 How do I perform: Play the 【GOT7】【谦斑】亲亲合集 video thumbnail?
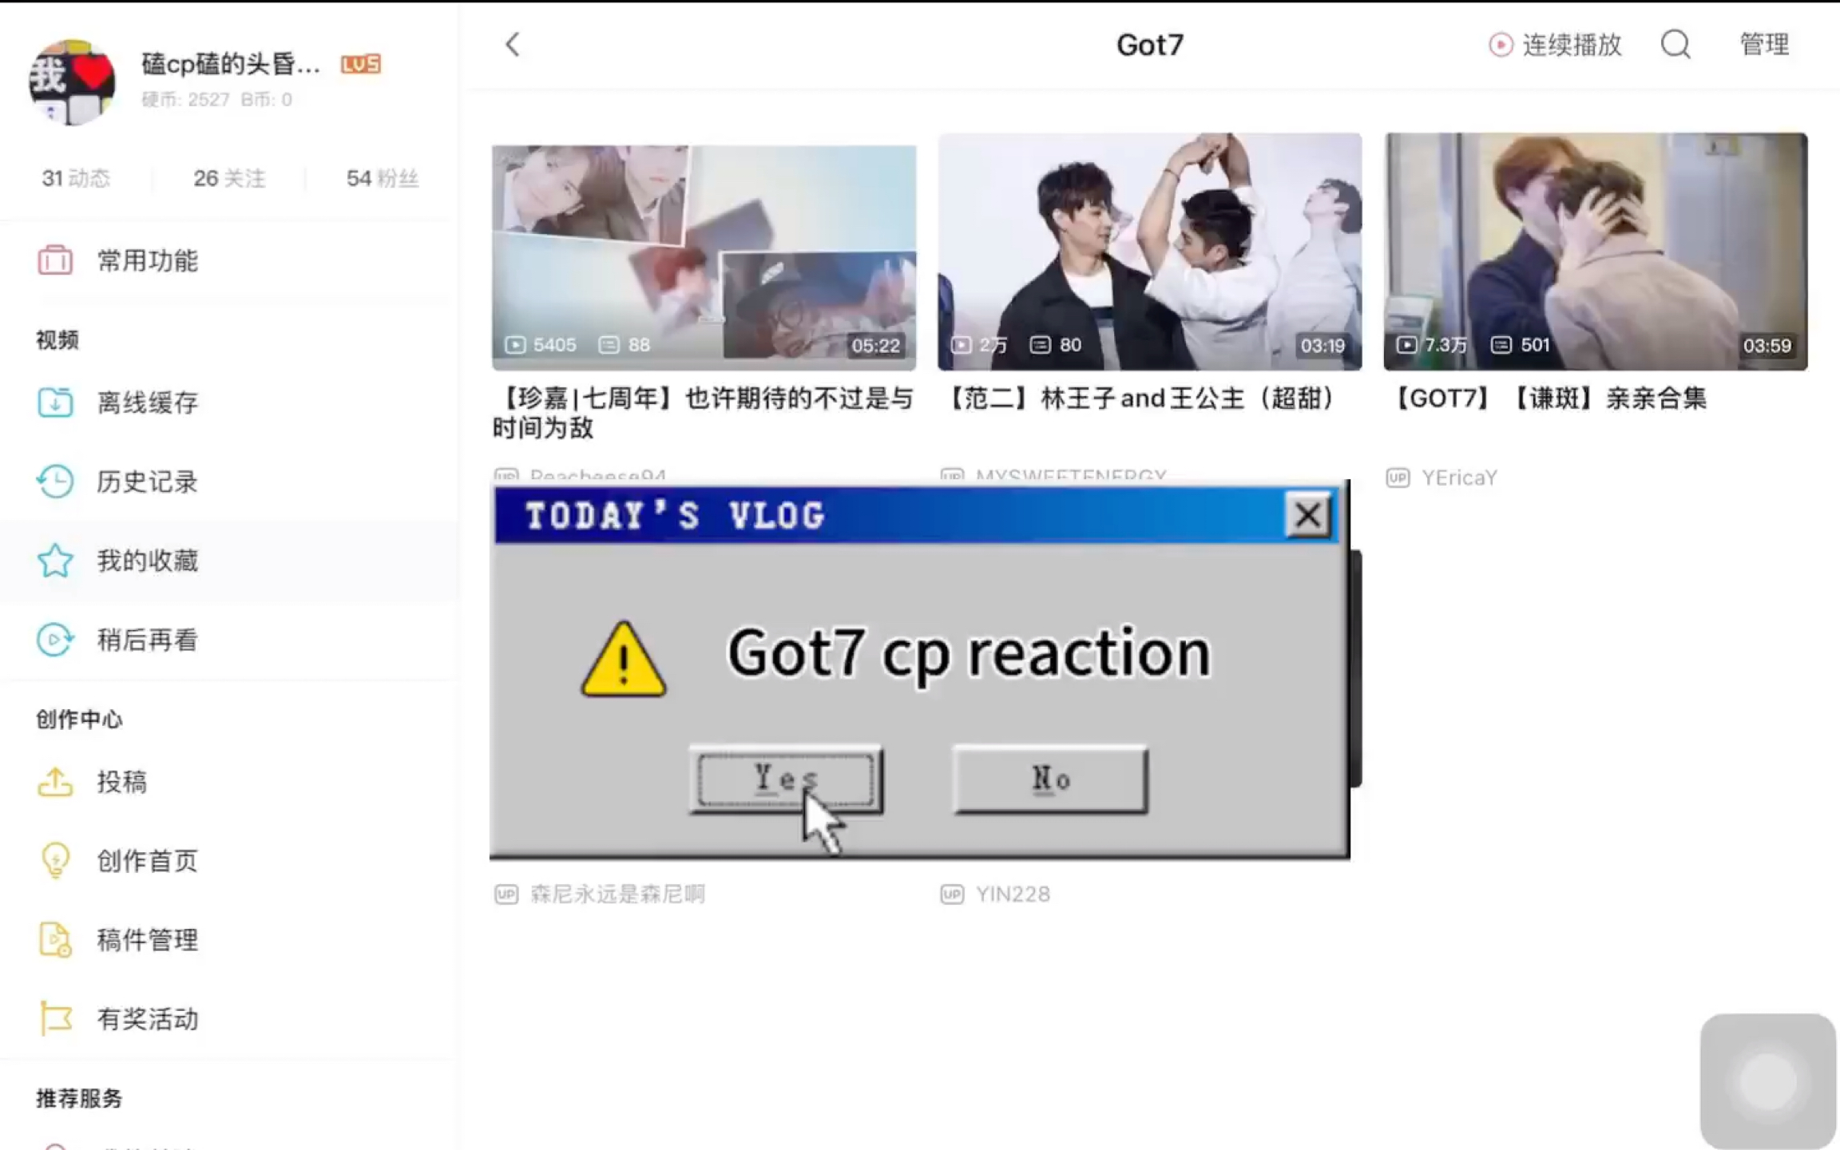tap(1595, 252)
